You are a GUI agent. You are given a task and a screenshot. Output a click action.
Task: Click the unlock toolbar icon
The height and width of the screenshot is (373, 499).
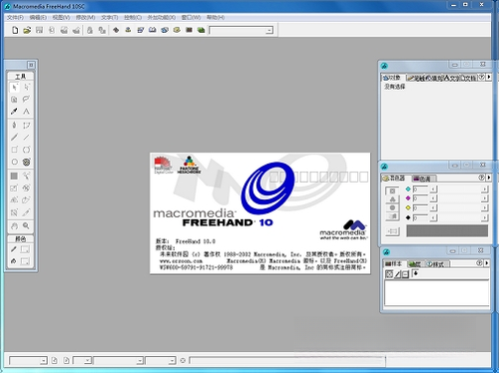[102, 30]
